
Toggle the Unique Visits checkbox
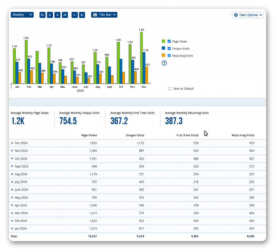tap(169, 49)
